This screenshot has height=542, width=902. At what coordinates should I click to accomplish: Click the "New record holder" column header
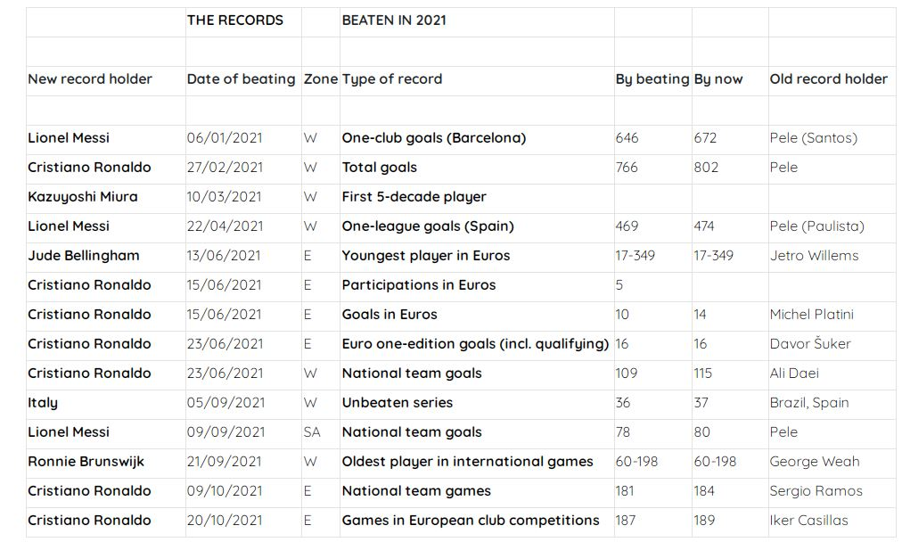90,79
